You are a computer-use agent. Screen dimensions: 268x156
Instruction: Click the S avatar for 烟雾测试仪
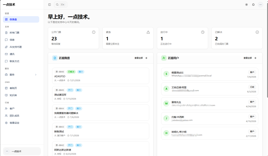(x=166, y=74)
